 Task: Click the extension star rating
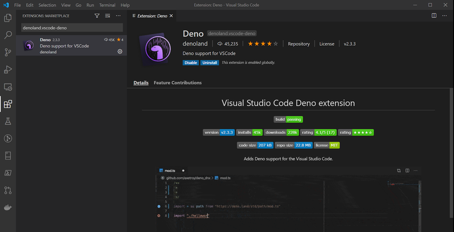[x=263, y=44]
